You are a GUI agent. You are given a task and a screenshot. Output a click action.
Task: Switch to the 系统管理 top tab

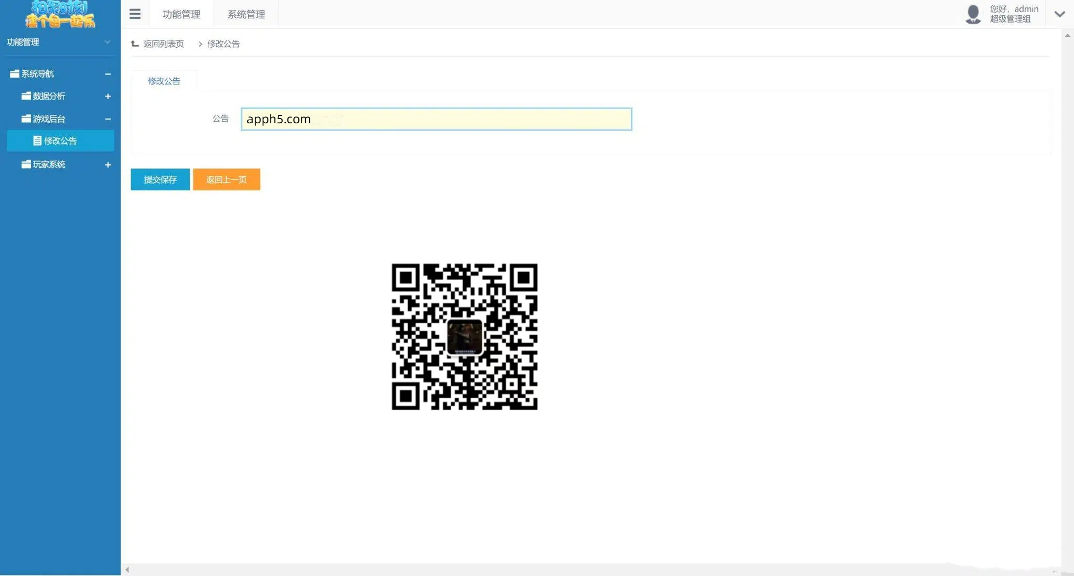coord(246,15)
